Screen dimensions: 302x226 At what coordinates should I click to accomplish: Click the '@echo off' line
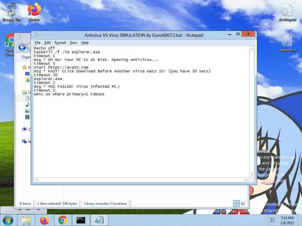pyautogui.click(x=44, y=48)
